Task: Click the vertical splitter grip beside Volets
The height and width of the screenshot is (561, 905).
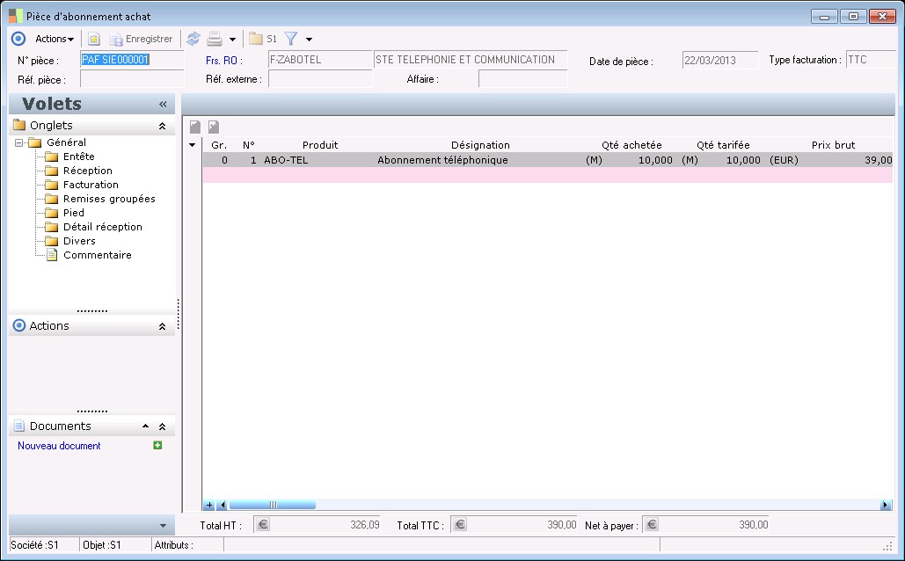Action: (x=179, y=314)
